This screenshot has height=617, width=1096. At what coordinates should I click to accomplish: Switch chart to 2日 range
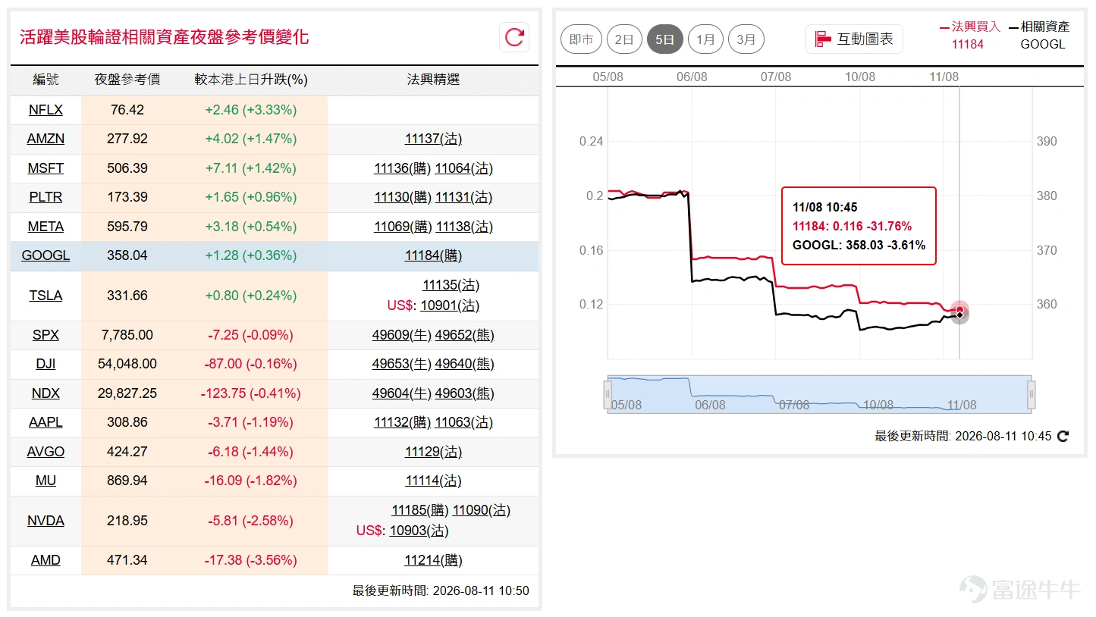(x=624, y=39)
